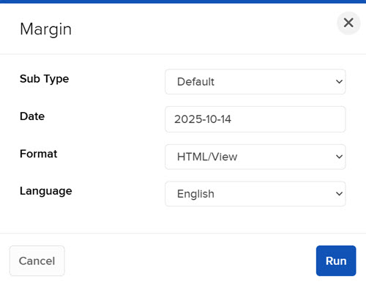Open the Sub Type dropdown
The image size is (366, 284).
pos(255,82)
